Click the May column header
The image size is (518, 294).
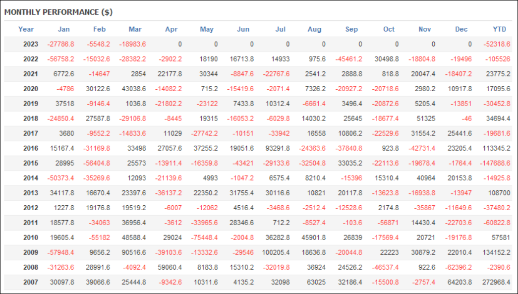[207, 29]
